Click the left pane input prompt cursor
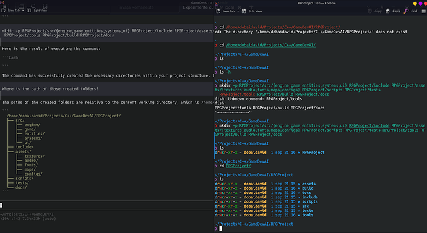Viewport: 427px width, 233px height. pos(1,205)
